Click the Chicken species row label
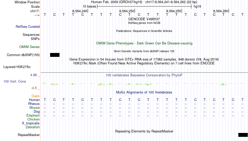This screenshot has width=248, height=141. pos(33,119)
